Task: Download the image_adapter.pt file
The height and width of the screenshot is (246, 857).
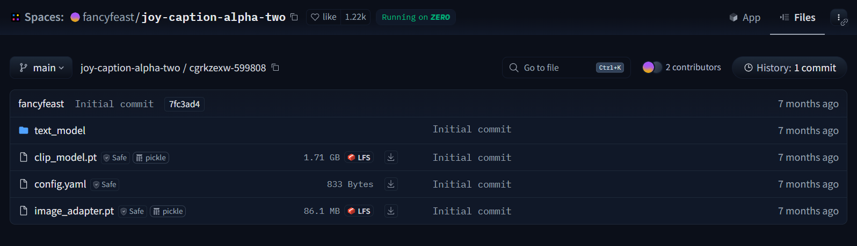Action: tap(391, 211)
